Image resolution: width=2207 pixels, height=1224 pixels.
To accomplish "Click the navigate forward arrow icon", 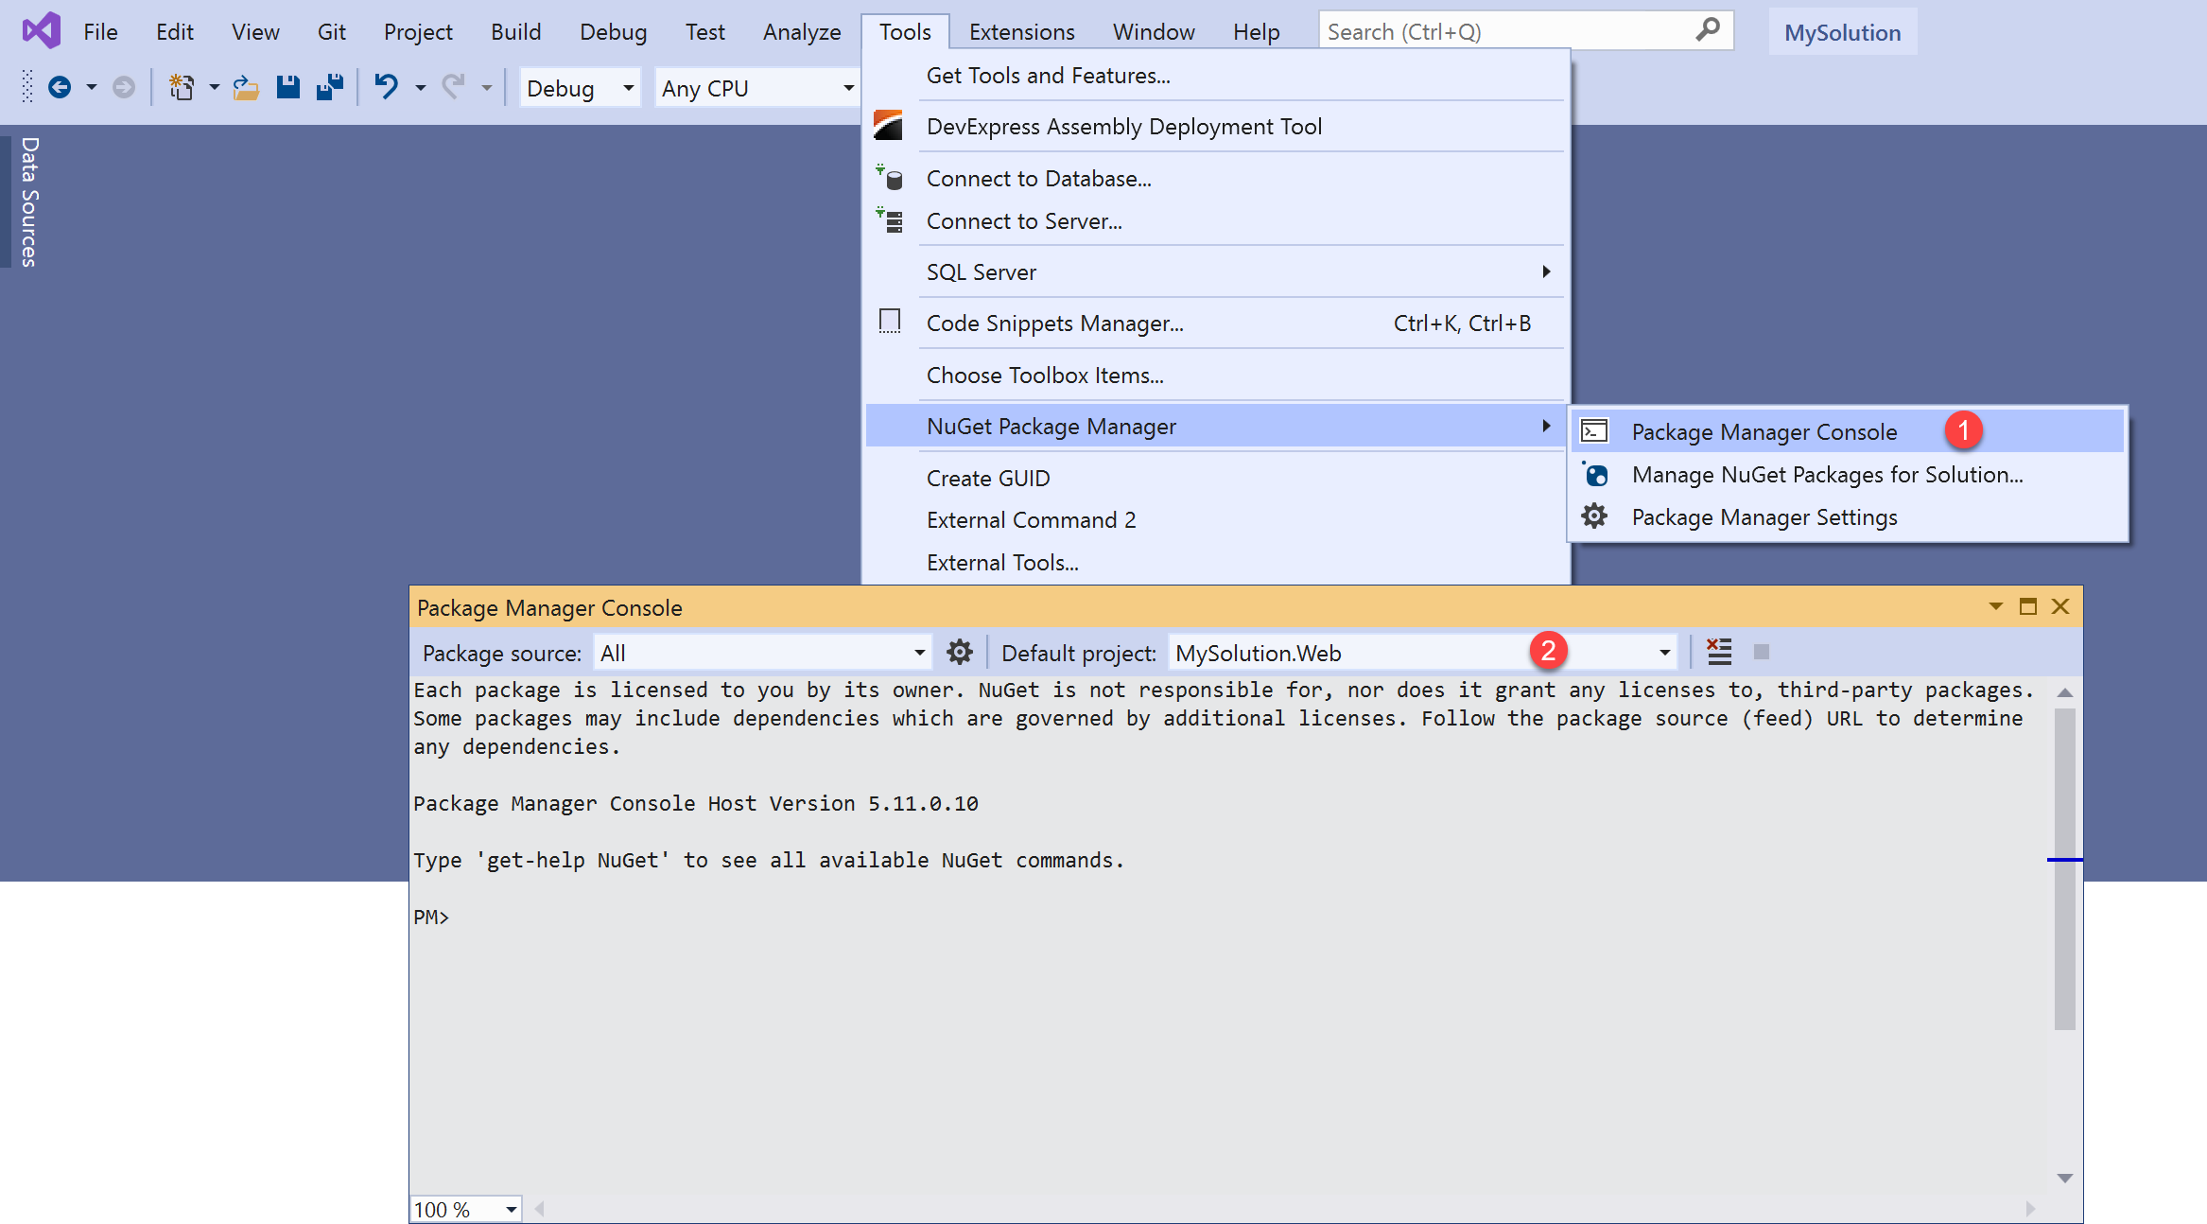I will click(124, 88).
